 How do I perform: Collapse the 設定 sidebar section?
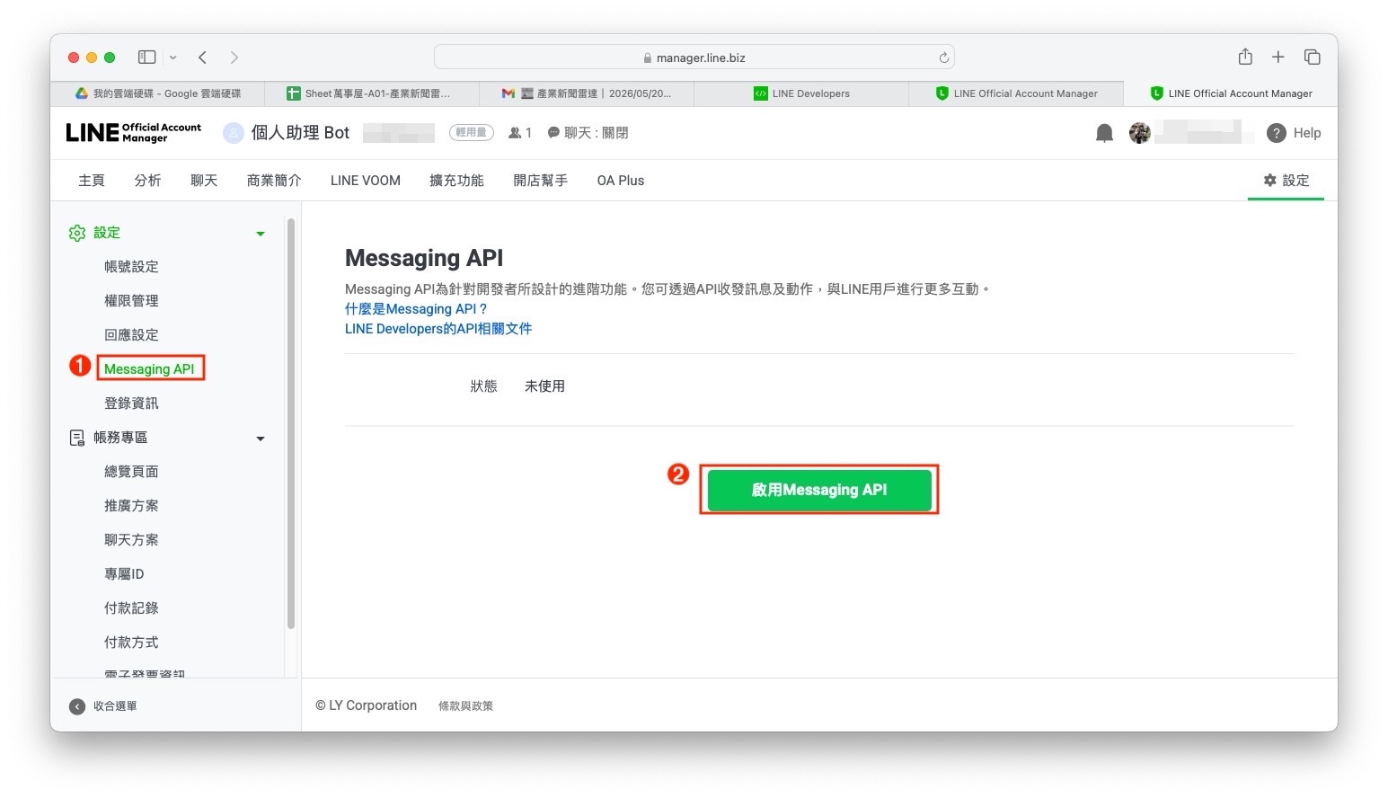(x=261, y=234)
